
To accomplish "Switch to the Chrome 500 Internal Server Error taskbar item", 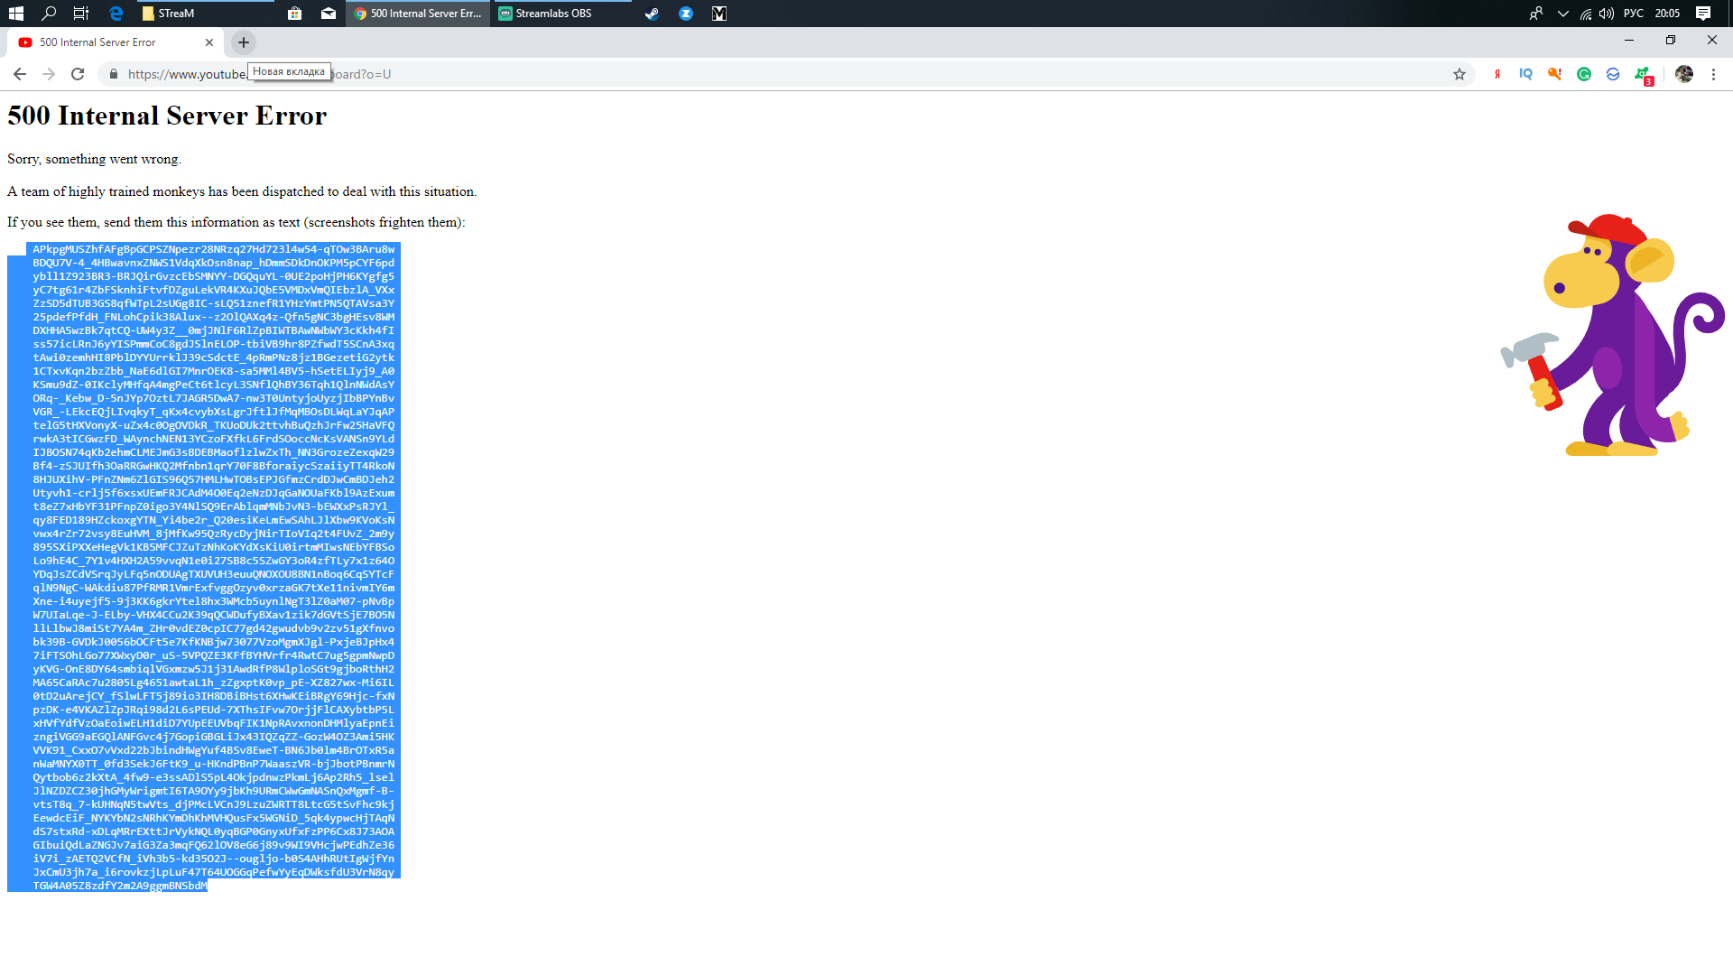I will (x=418, y=14).
